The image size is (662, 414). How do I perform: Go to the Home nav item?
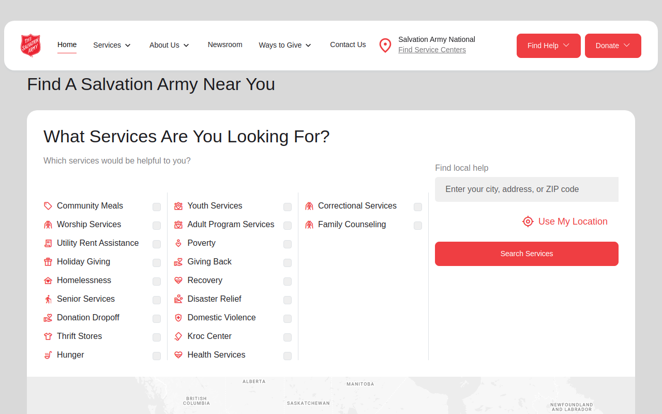coord(67,45)
